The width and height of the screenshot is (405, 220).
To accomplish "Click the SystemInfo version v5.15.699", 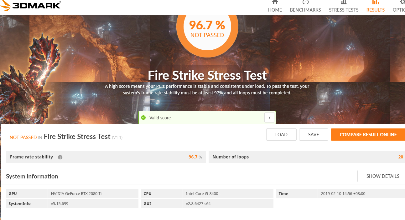I will [60, 203].
